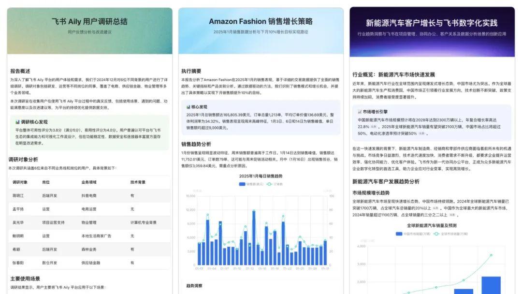Toggle the 中国市场销量 bar legend item

click(x=412, y=234)
